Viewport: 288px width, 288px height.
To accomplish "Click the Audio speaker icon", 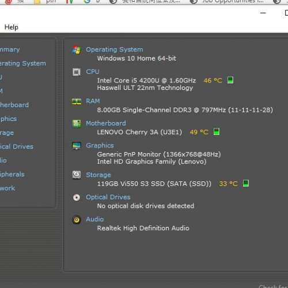I will pos(77,219).
